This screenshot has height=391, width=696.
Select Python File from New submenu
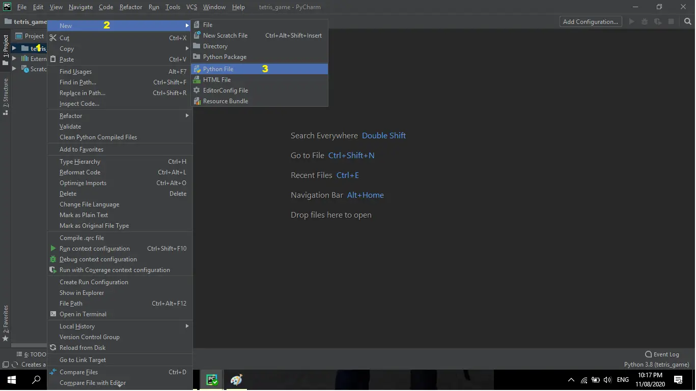coord(218,69)
